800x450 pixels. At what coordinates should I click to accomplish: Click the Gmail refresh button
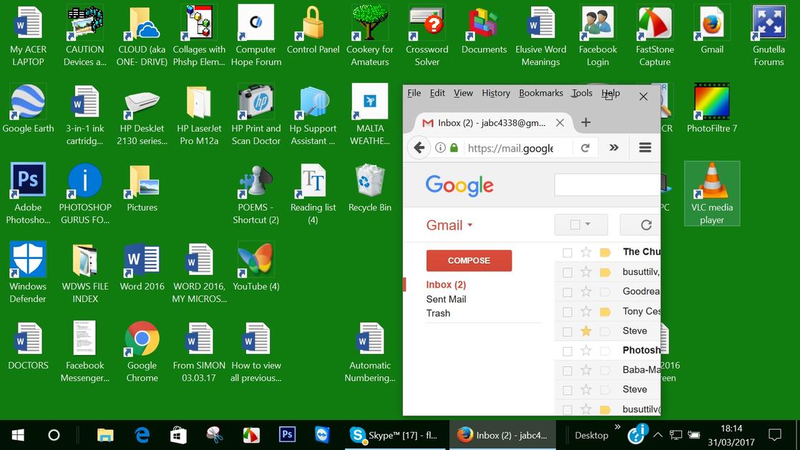click(x=645, y=225)
